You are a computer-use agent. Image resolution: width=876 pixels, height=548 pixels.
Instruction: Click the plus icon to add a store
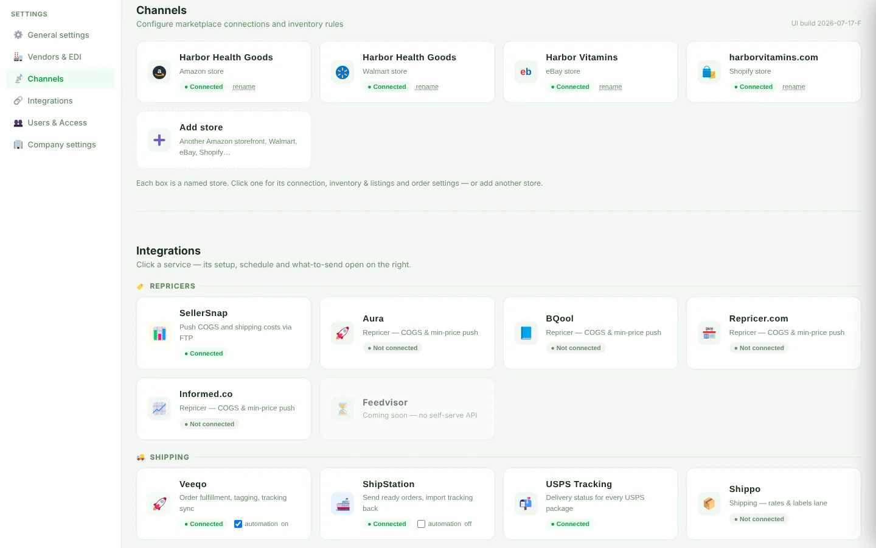click(159, 140)
